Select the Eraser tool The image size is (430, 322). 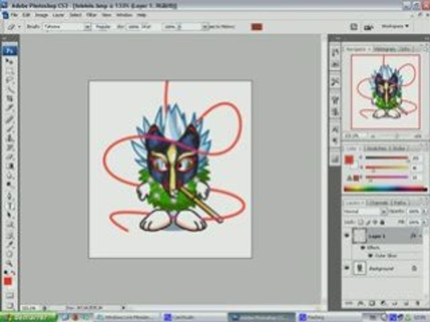tap(9, 157)
